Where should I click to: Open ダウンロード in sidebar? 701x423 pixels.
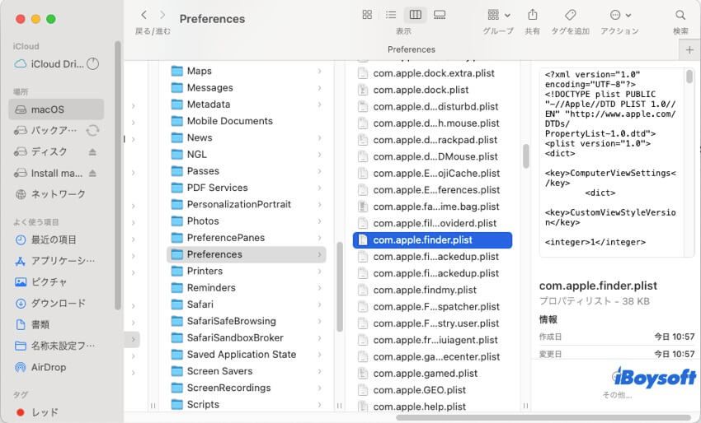56,304
